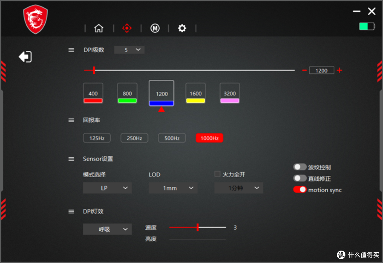383x263 pixels.
Task: Select the 1200 DPI stage
Action: [161, 93]
